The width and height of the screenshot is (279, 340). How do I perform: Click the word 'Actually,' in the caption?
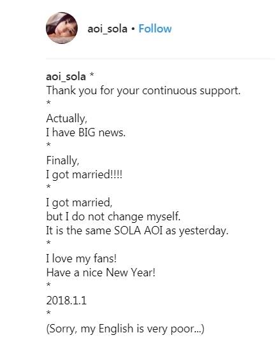[x=67, y=119]
